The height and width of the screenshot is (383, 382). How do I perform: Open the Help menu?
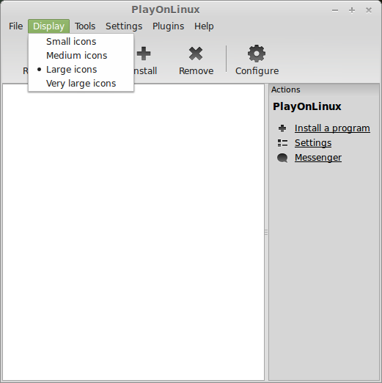204,26
